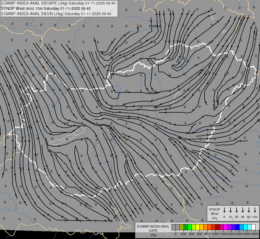Screen dimensions: 260x239
Task: Click the 20 m/s wind arrow in legend
Action: [237, 210]
